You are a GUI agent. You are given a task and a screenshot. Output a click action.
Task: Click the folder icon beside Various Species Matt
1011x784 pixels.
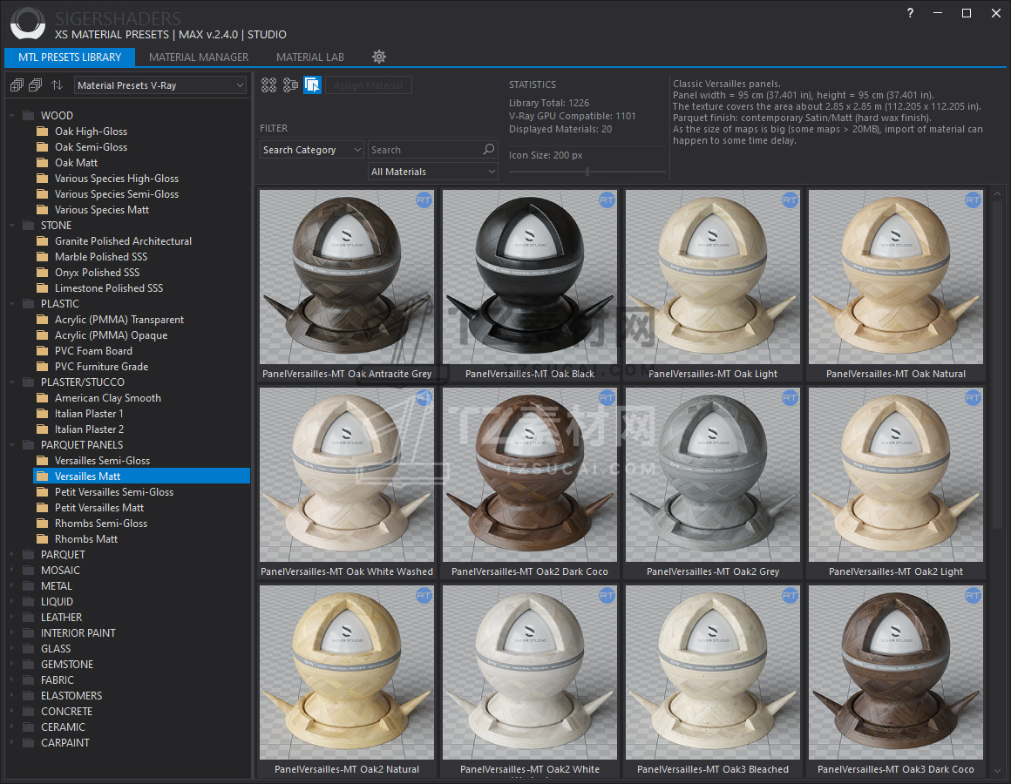coord(43,210)
